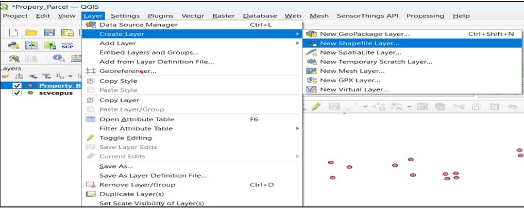The width and height of the screenshot is (524, 209).
Task: Click a pink point feature on map canvas
Action: (349, 167)
